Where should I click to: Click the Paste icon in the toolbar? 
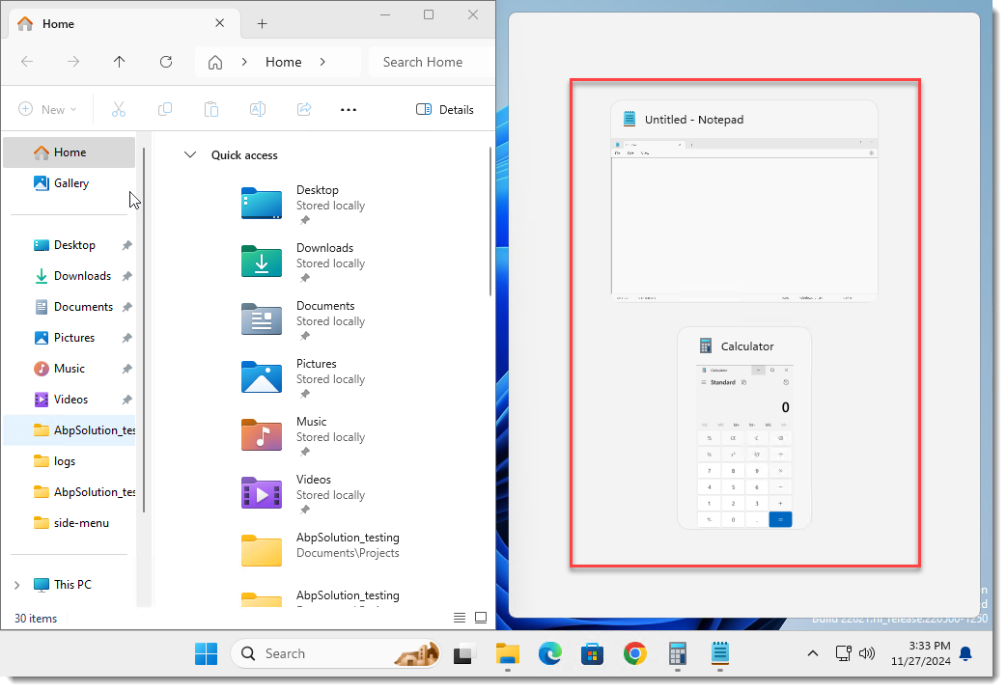tap(211, 109)
